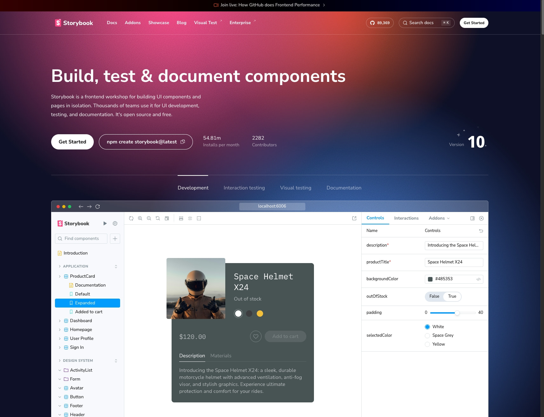The width and height of the screenshot is (544, 417).
Task: Click the Find components search field
Action: (81, 239)
